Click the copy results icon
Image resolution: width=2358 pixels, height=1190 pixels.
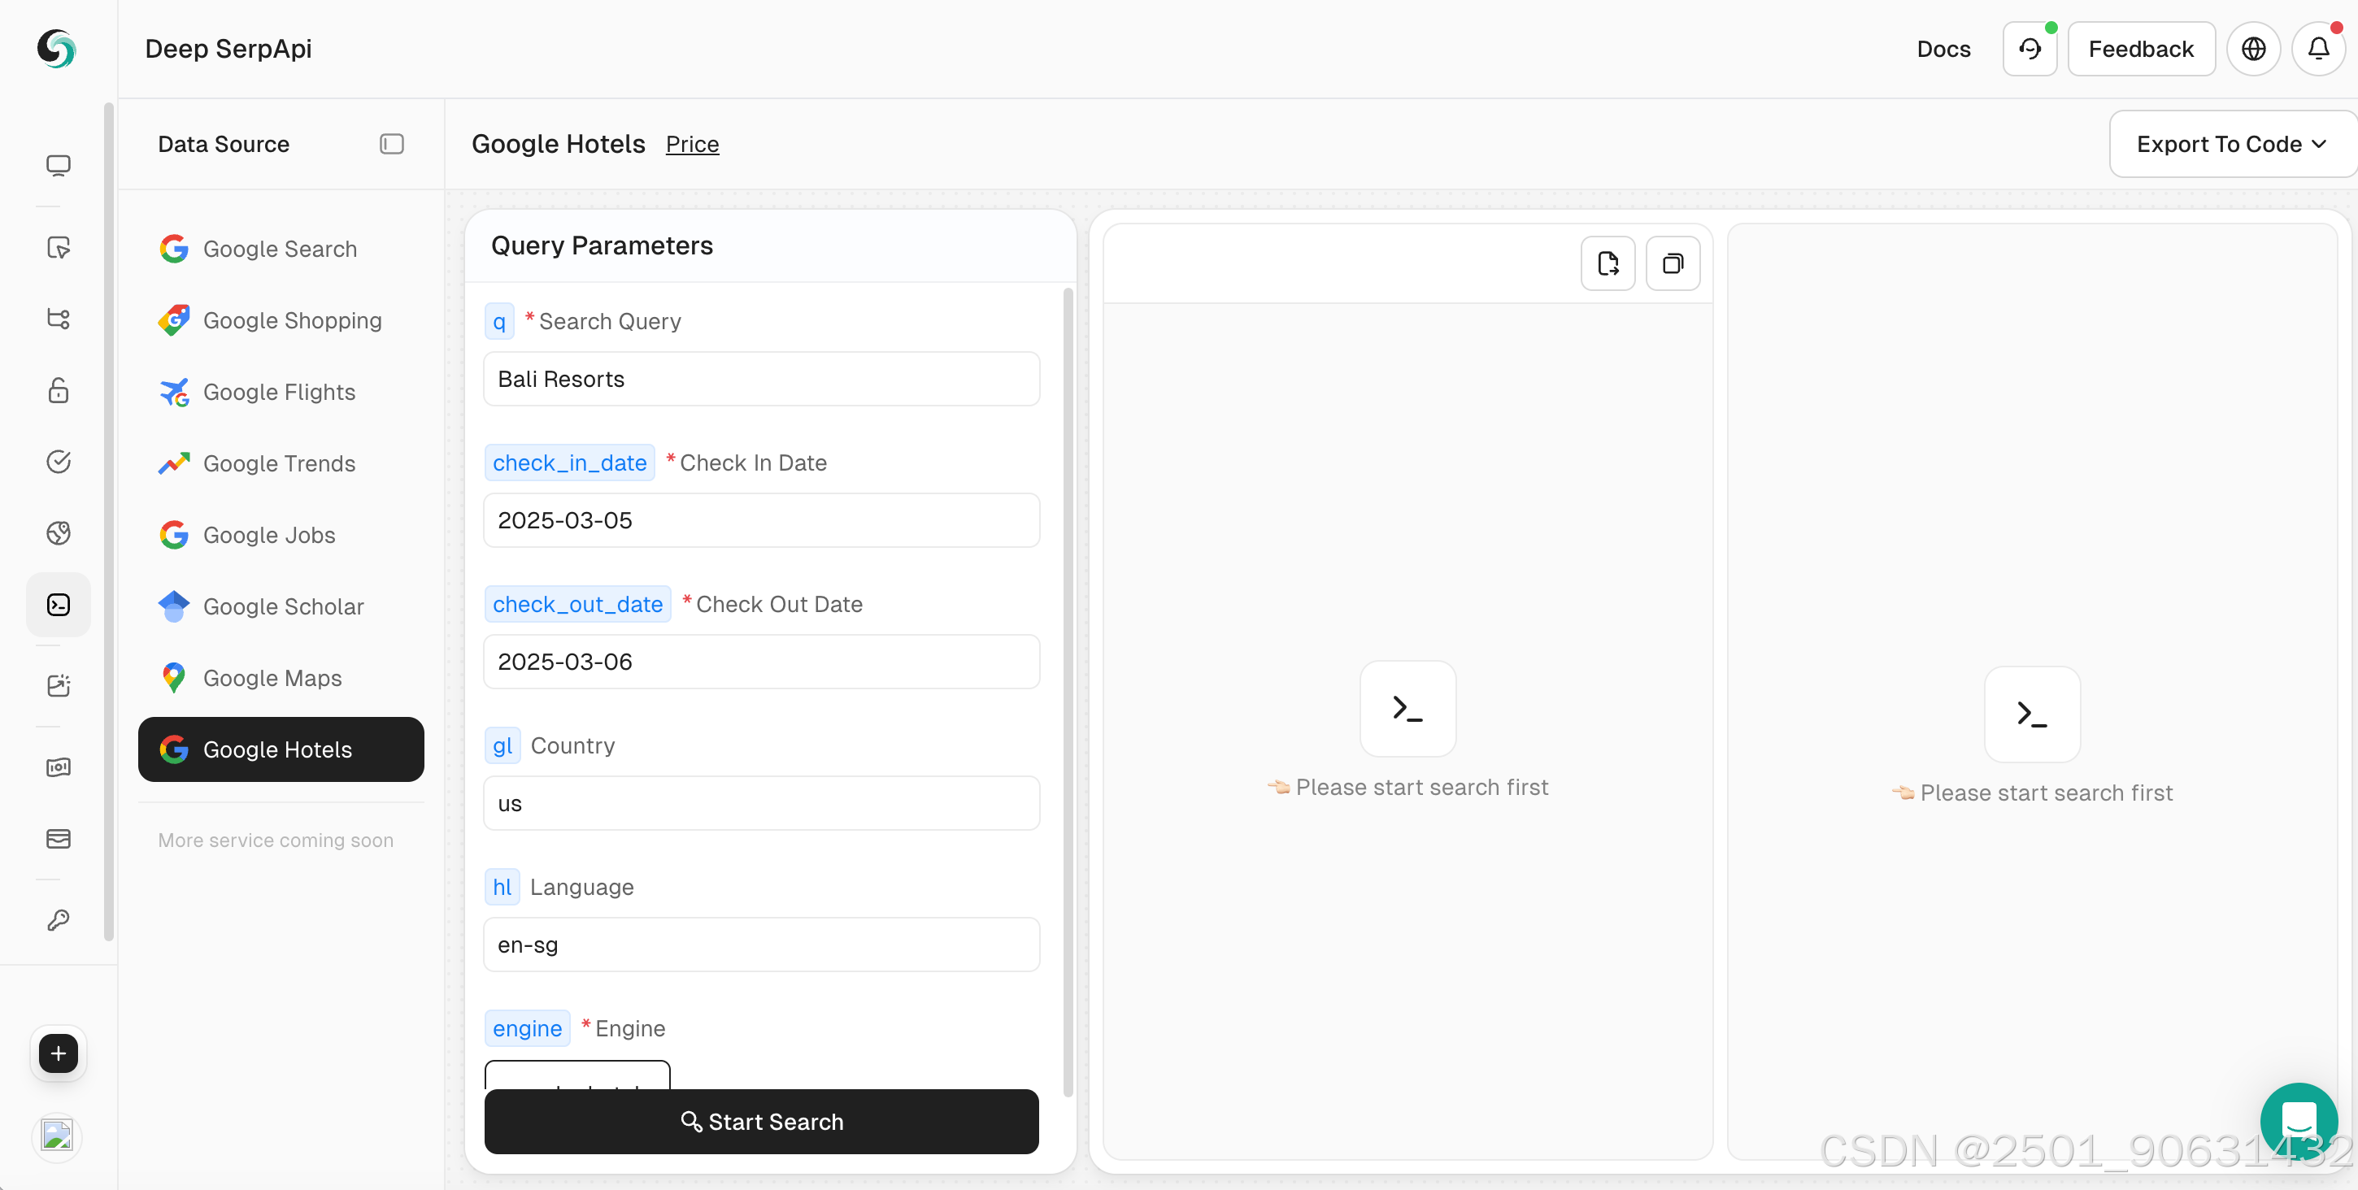point(1673,263)
